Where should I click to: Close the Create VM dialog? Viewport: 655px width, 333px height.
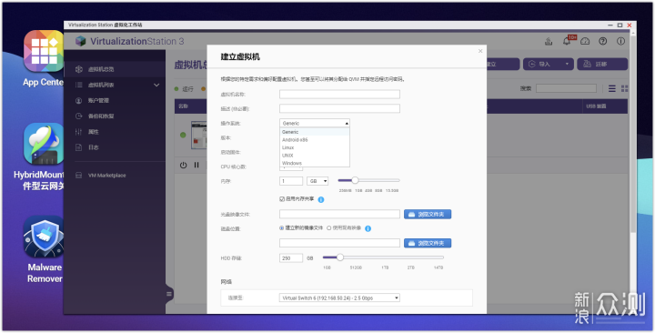(480, 51)
